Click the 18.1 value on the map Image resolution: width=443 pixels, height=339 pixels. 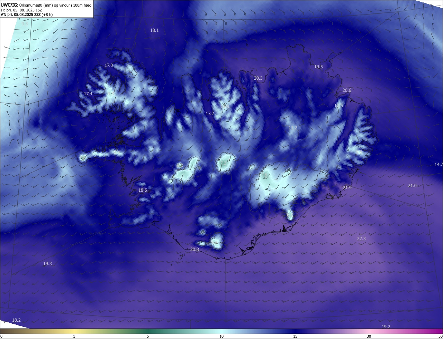(154, 31)
